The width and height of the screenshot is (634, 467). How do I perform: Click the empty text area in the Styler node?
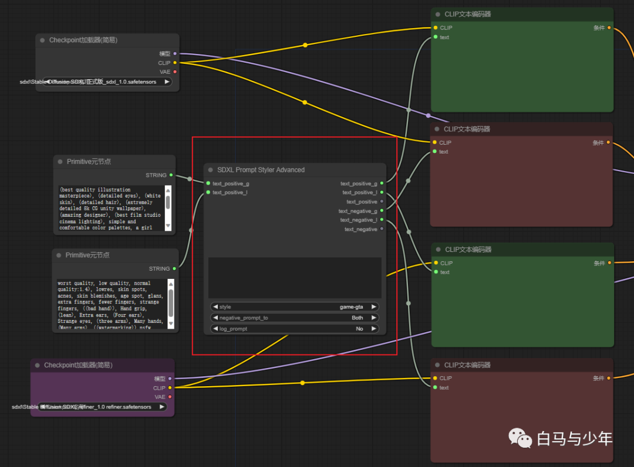point(295,277)
